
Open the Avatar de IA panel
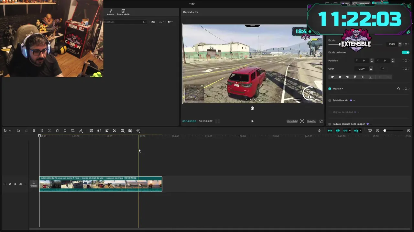click(x=123, y=12)
